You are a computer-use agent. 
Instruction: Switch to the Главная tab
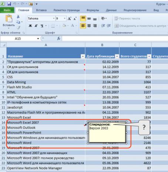coord(24,10)
